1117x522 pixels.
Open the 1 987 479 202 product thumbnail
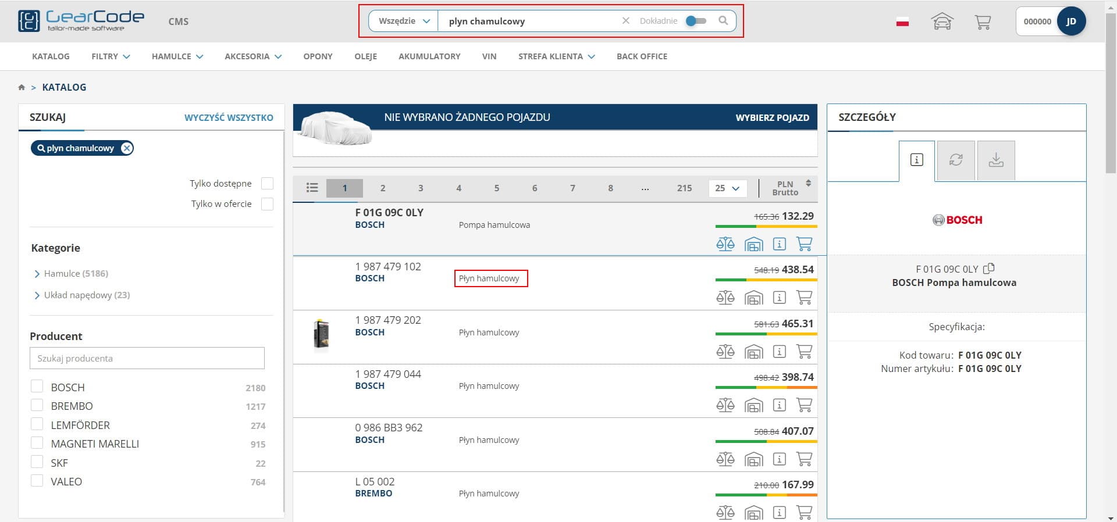click(321, 336)
